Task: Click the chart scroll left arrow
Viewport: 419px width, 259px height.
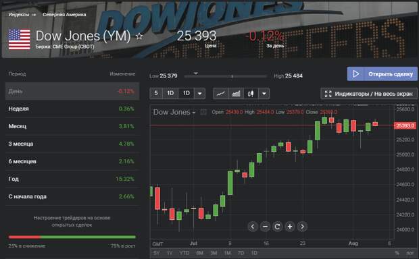Action: (253, 227)
